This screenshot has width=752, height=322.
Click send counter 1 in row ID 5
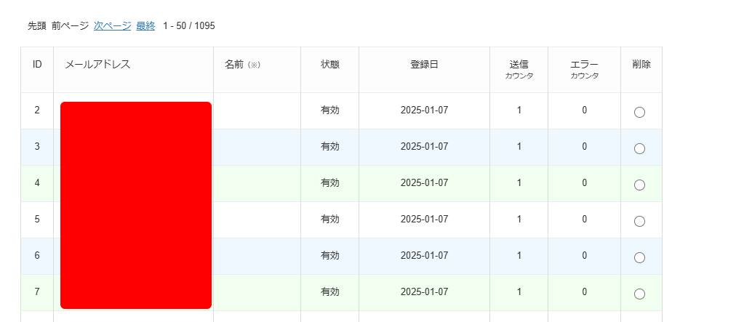click(x=519, y=219)
